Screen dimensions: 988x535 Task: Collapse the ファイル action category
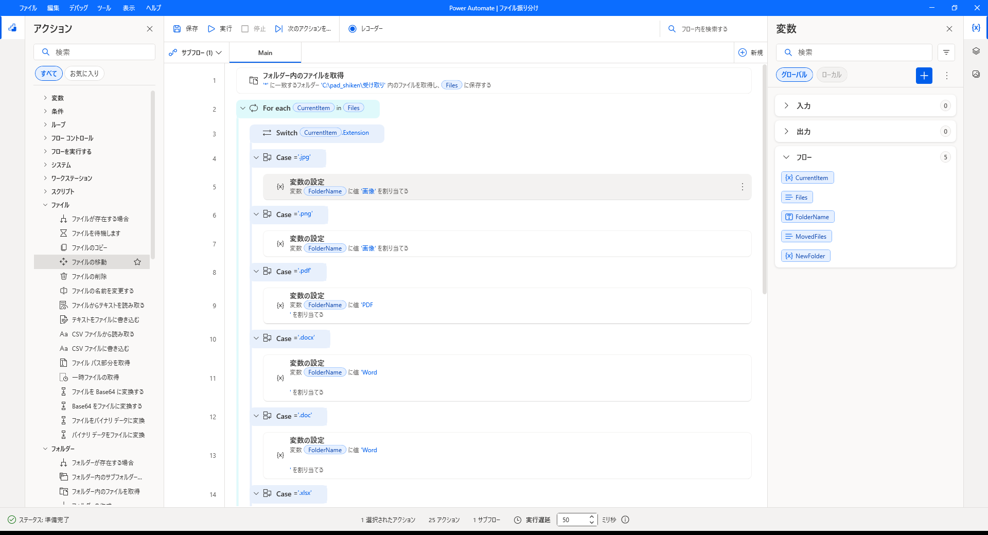tap(45, 205)
